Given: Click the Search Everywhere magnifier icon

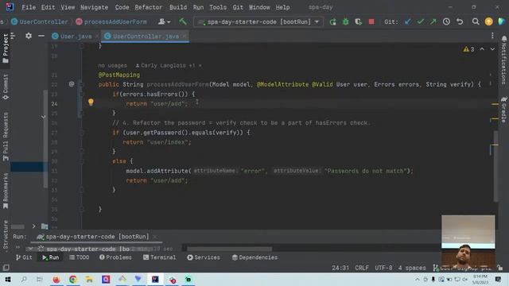Looking at the screenshot, I should tap(476, 21).
